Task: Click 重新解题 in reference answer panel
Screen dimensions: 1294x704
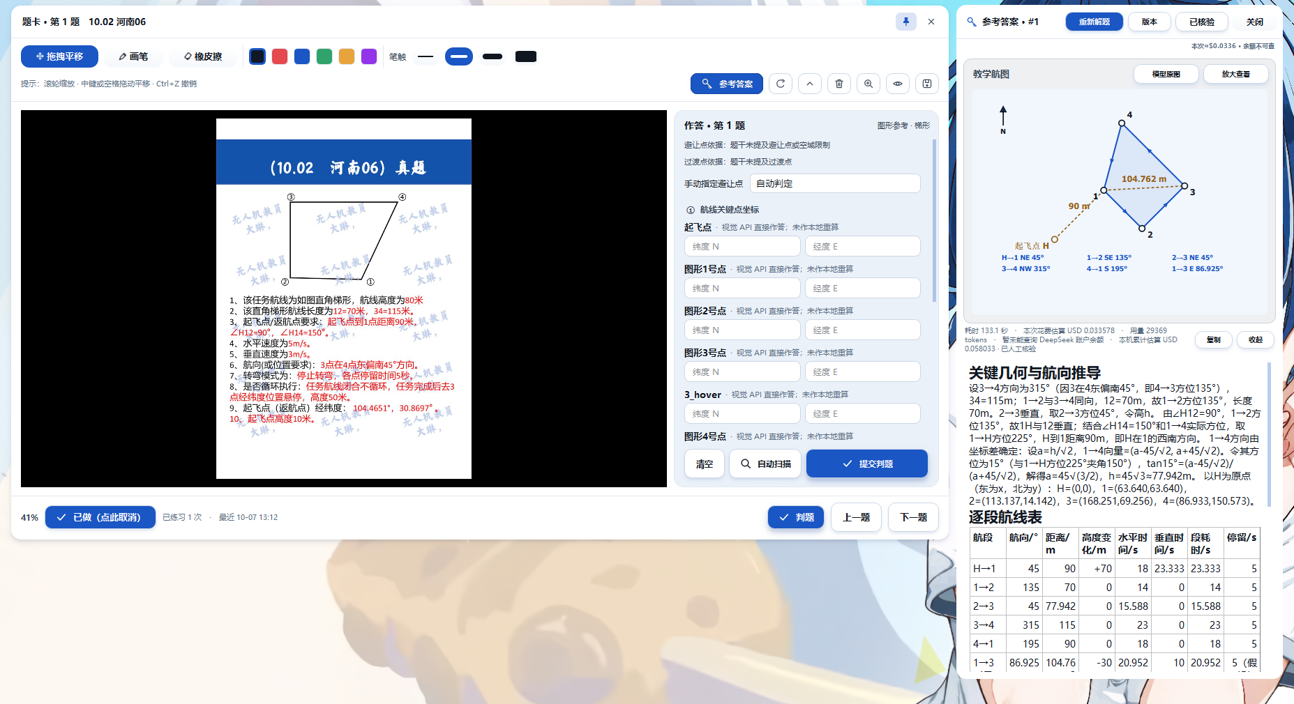Action: 1094,22
